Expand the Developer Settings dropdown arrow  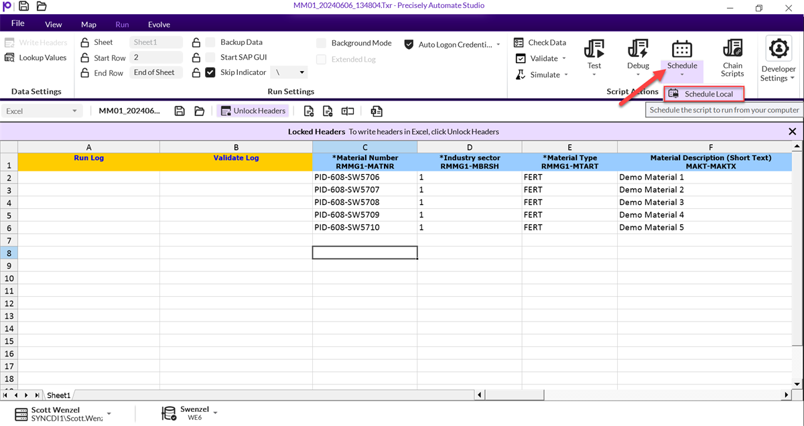point(793,78)
